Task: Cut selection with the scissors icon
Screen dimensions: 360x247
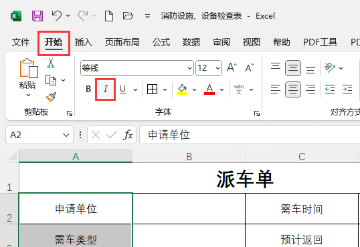Action: [x=51, y=63]
